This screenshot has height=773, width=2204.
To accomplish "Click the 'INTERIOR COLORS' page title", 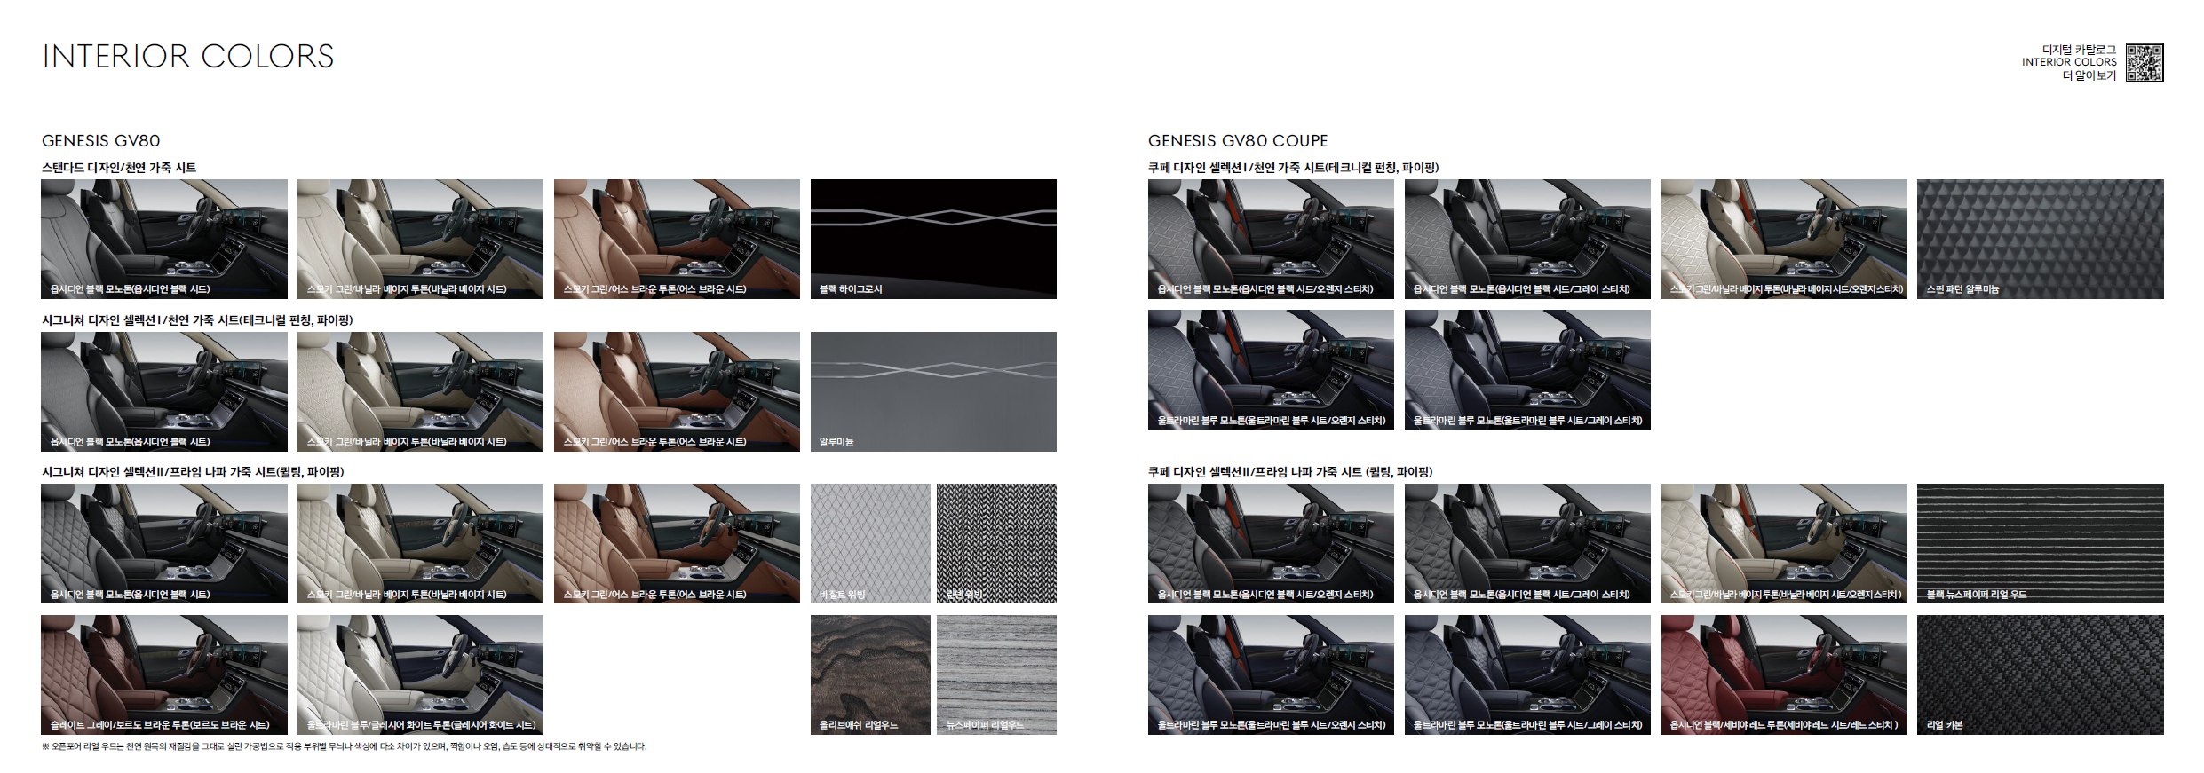I will coord(188,57).
